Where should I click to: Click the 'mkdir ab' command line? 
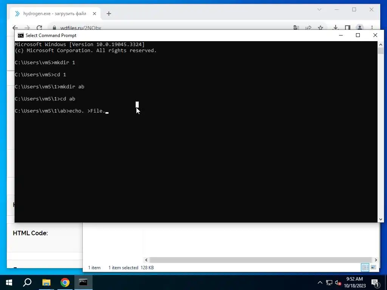click(x=50, y=87)
